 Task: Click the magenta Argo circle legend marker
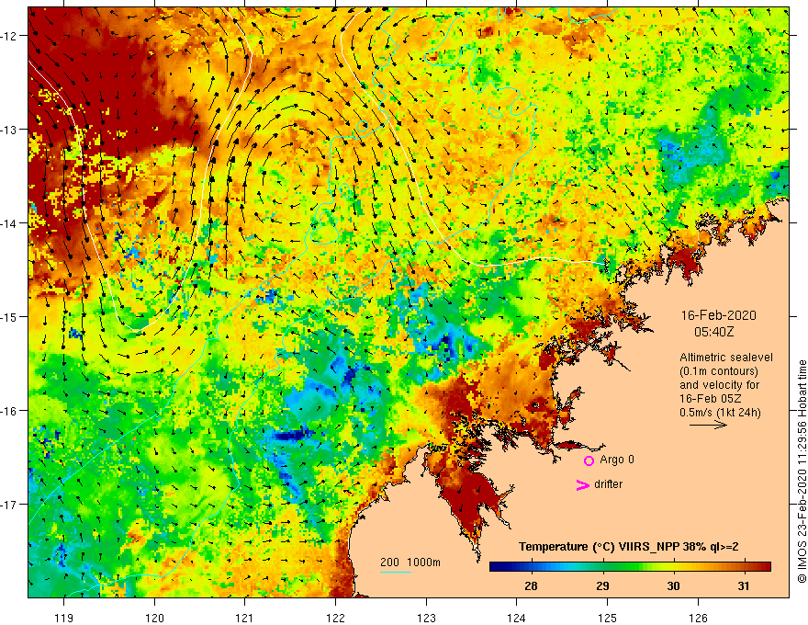coord(589,460)
